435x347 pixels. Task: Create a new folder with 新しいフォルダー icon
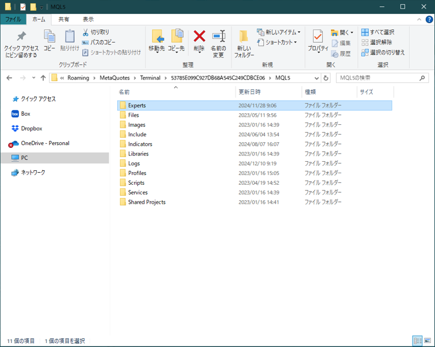coord(244,39)
